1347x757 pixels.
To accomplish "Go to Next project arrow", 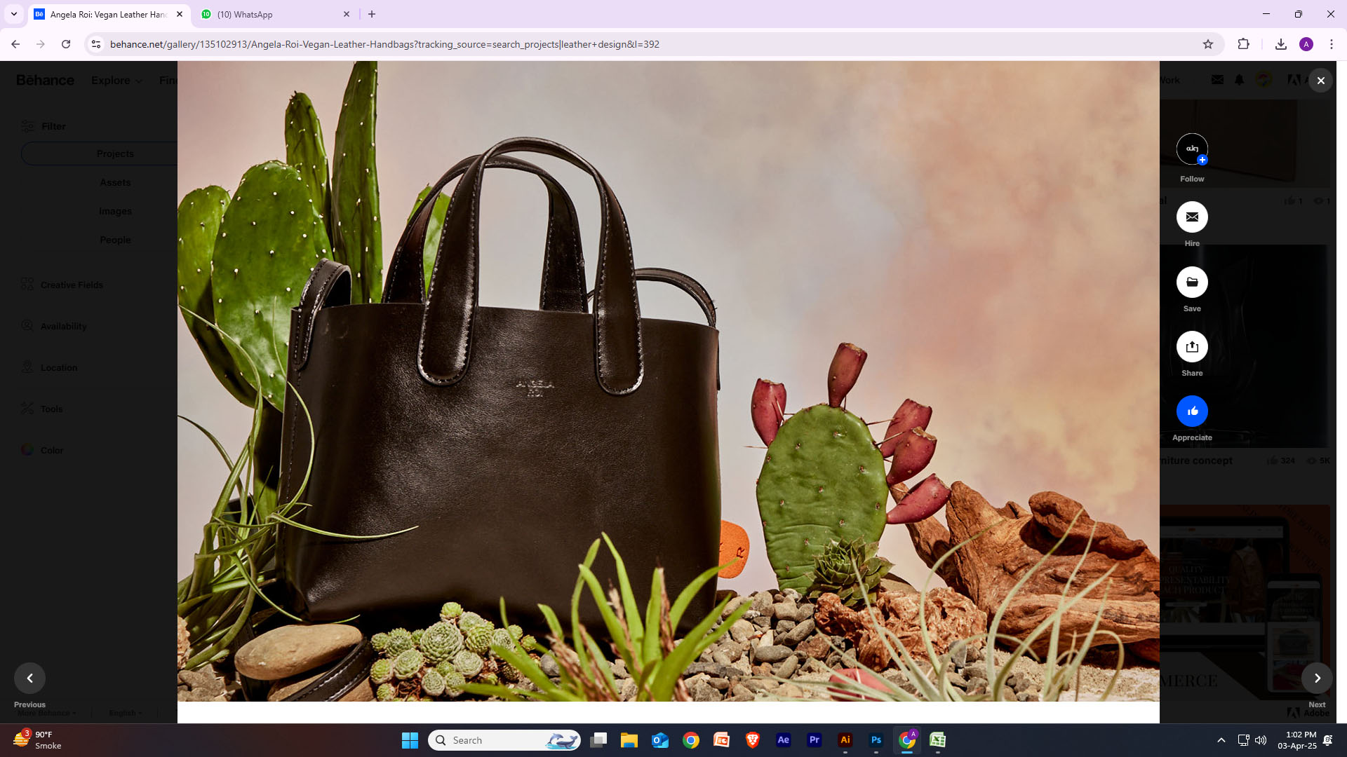I will tap(1317, 678).
